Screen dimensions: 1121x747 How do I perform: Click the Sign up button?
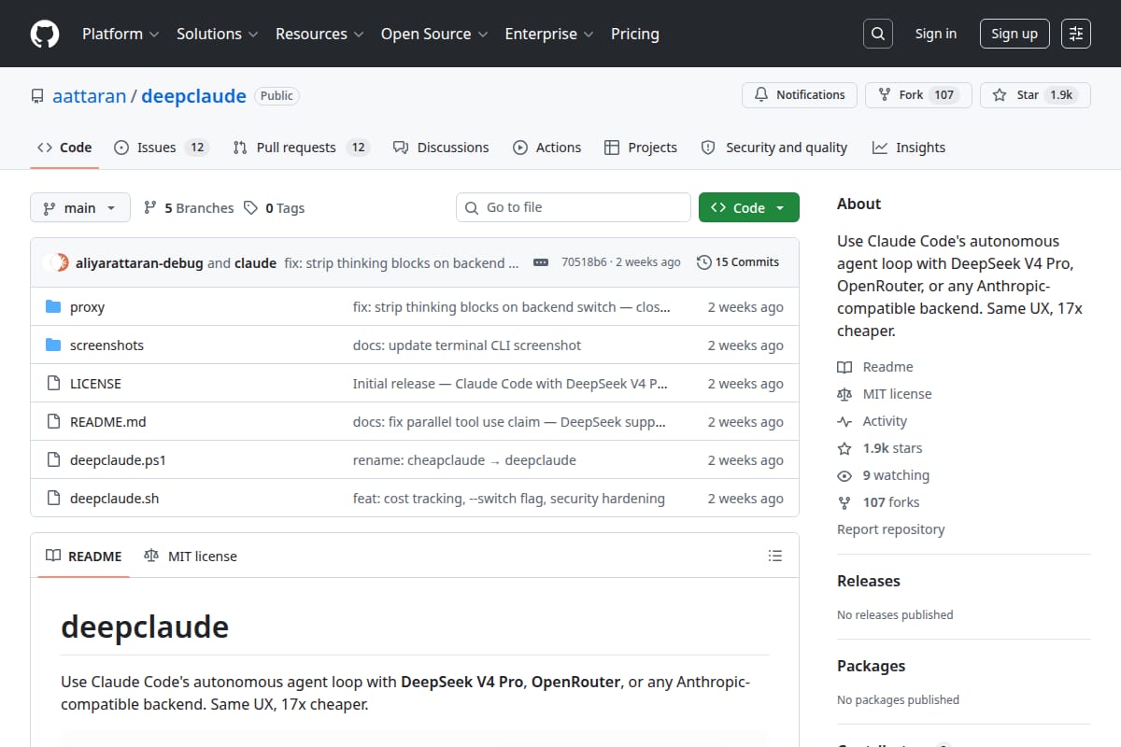(x=1015, y=34)
